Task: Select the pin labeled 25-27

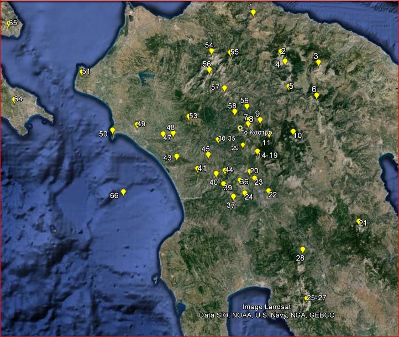Action: tap(306, 298)
